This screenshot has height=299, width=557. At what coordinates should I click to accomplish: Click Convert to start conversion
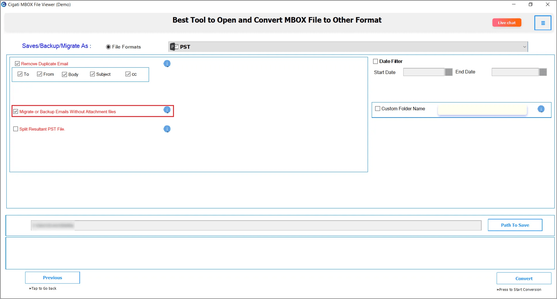coord(524,278)
